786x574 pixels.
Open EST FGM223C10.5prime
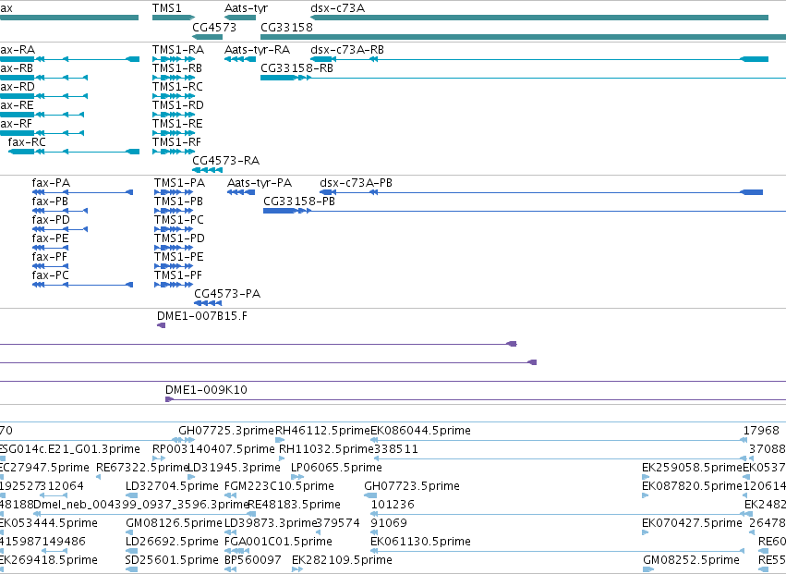279,487
